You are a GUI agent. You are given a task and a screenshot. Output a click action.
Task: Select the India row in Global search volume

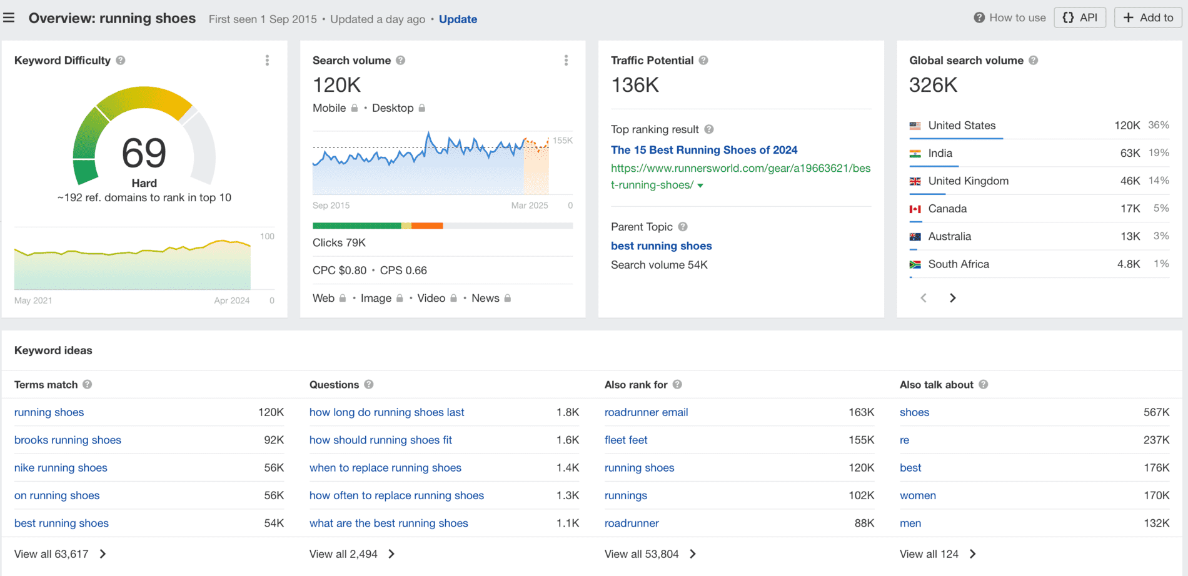pyautogui.click(x=939, y=153)
